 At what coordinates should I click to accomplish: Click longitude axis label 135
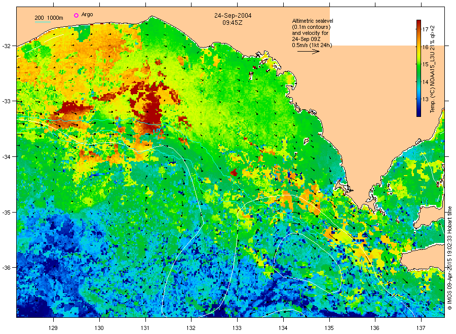coord(329,328)
